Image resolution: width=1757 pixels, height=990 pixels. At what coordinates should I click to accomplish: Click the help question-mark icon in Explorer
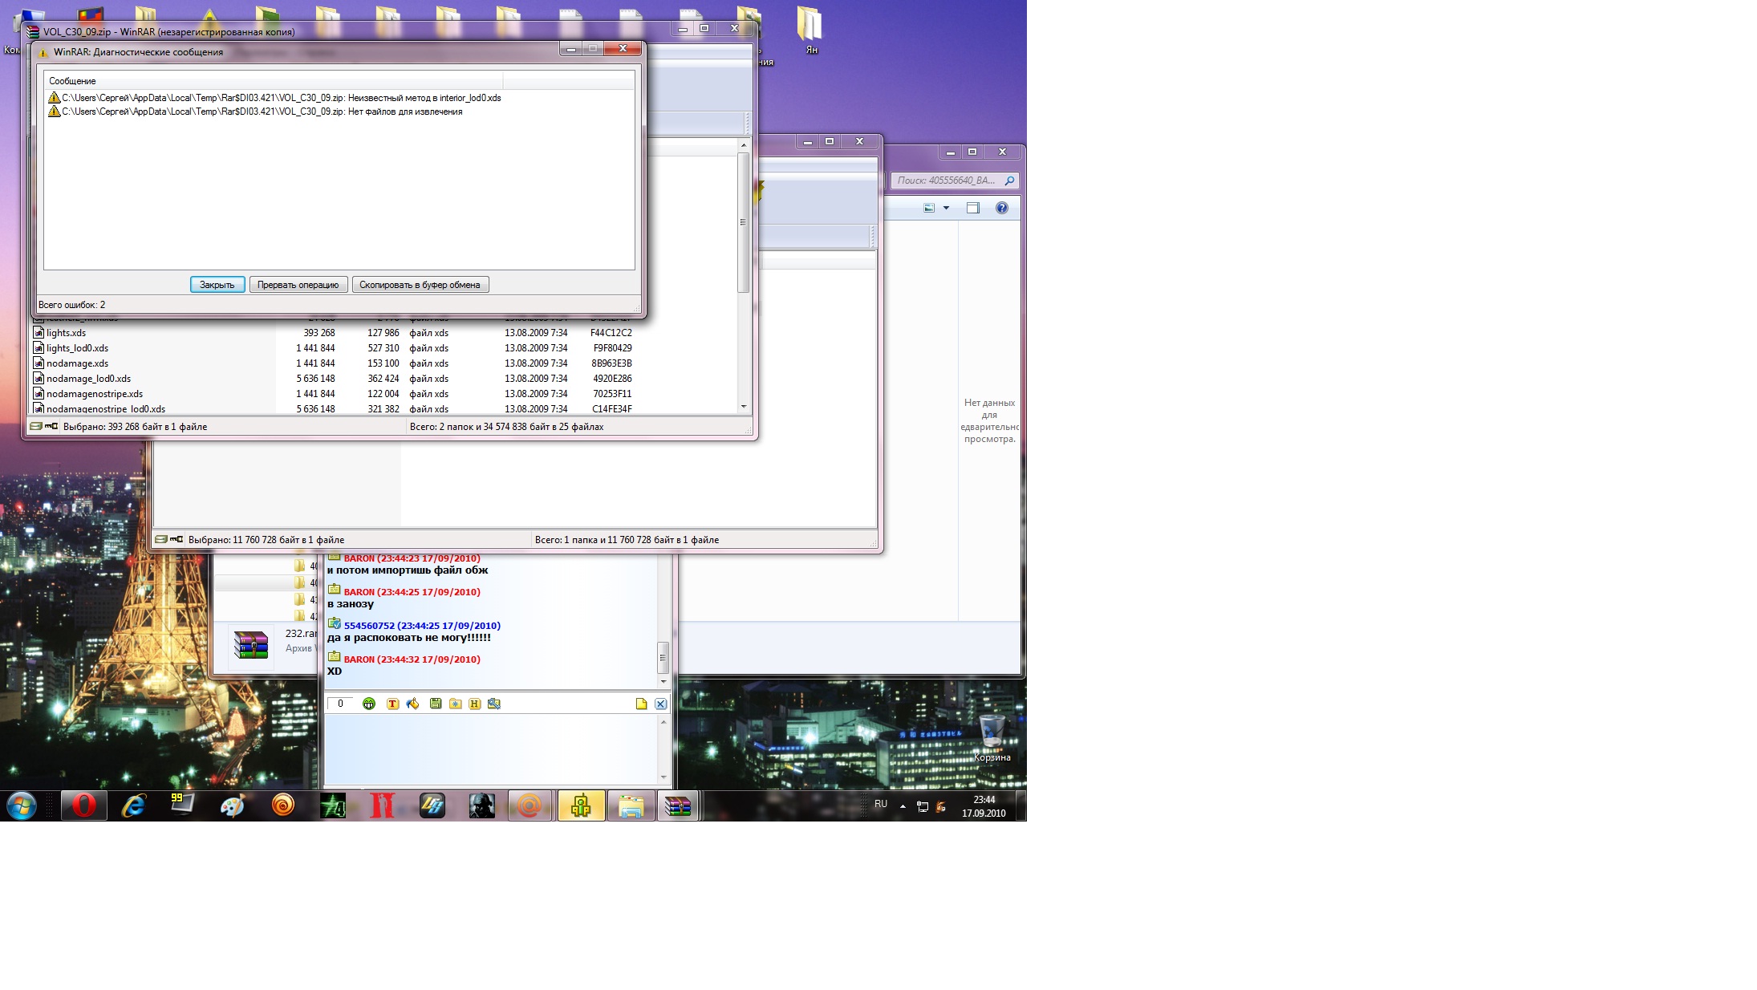1002,208
